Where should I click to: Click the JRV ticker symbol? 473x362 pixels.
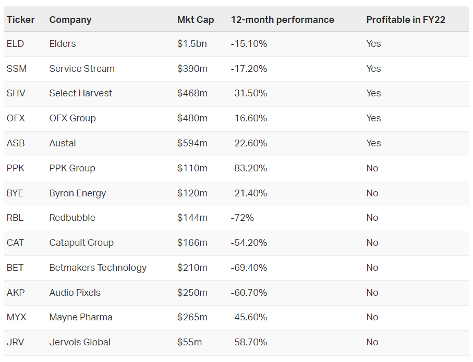point(15,342)
